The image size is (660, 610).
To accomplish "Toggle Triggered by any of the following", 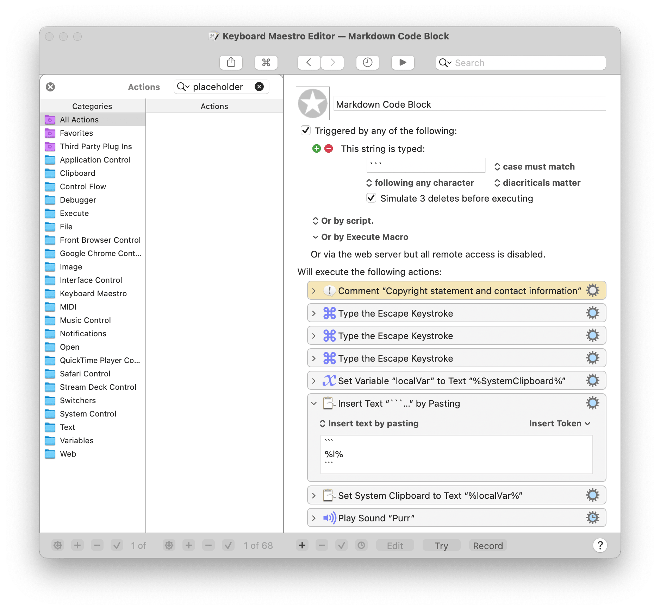I will [x=305, y=131].
